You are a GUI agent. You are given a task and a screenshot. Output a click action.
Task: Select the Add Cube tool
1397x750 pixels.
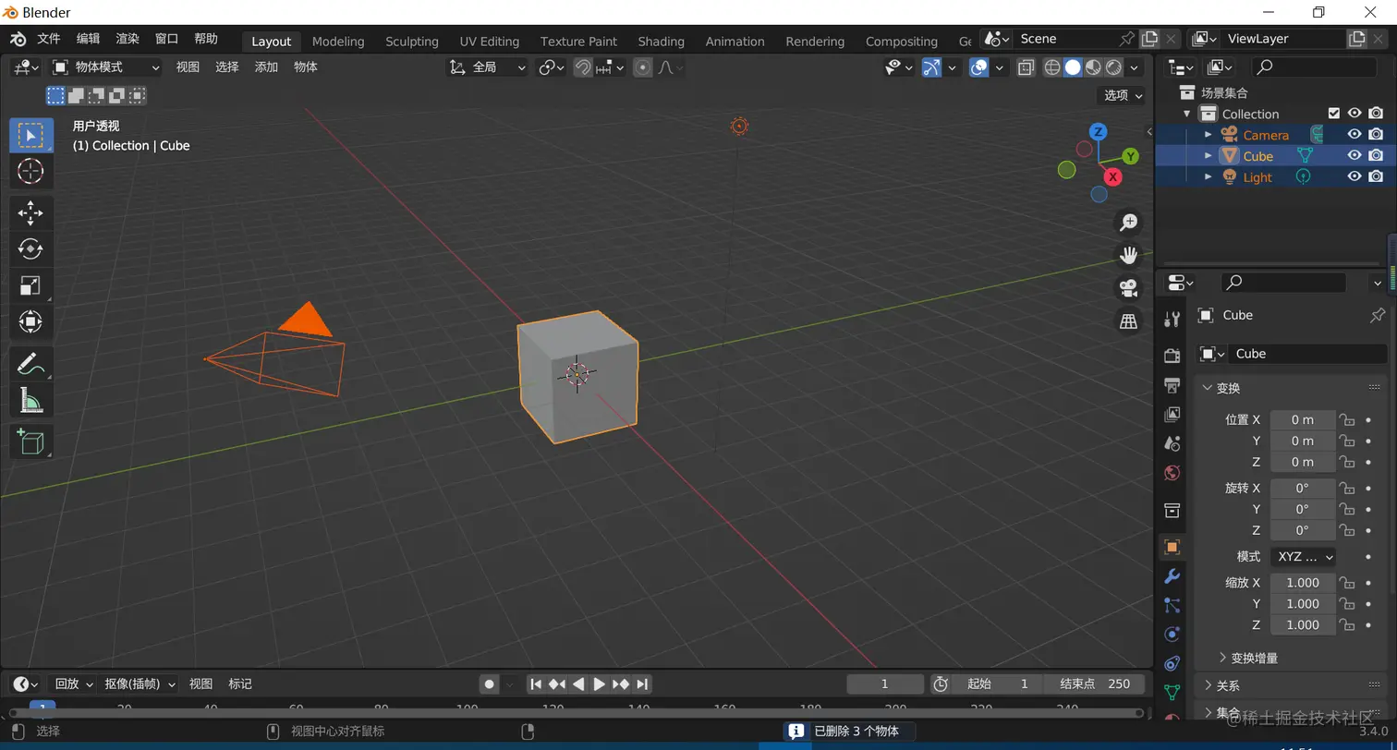[x=30, y=442]
